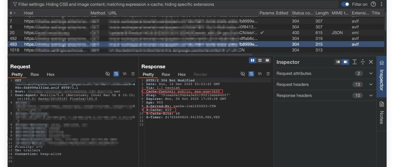Sort by the URL column header

pos(113,13)
